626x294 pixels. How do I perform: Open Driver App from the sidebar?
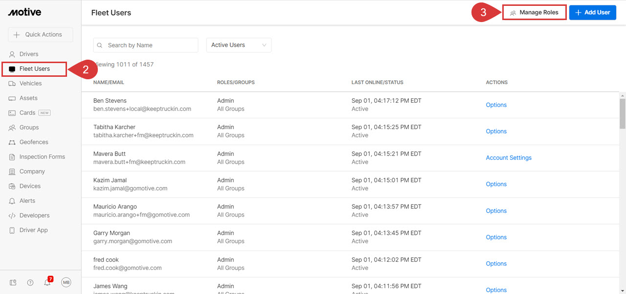pyautogui.click(x=33, y=230)
